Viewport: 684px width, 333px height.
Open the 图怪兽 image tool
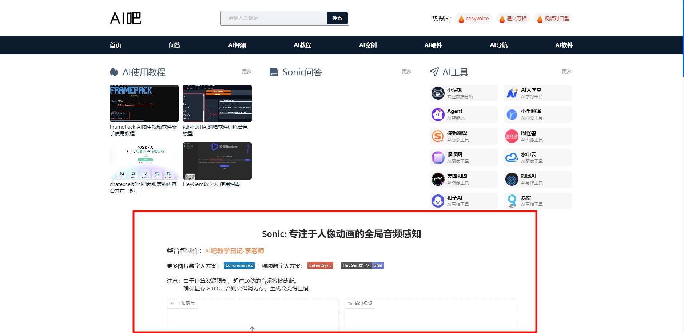[537, 136]
